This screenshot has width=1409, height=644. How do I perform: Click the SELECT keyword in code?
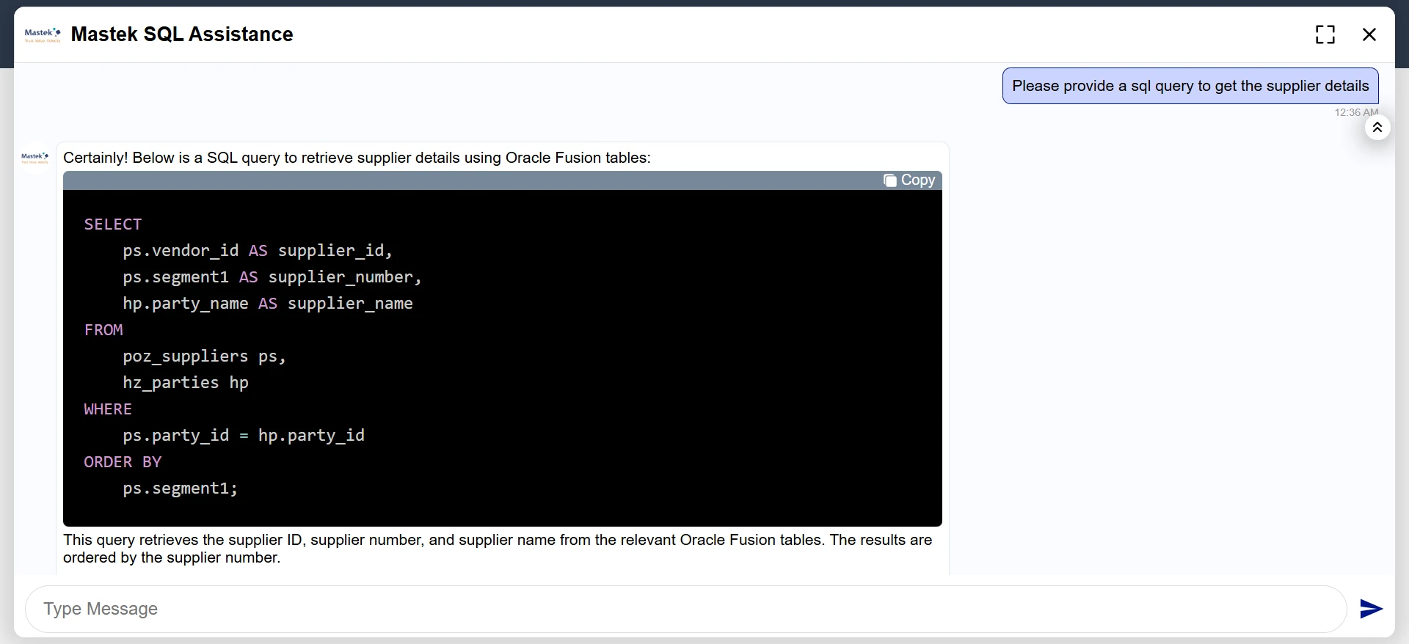113,224
